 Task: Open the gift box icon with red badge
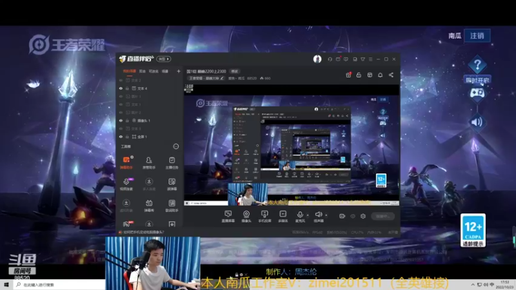[x=348, y=75]
